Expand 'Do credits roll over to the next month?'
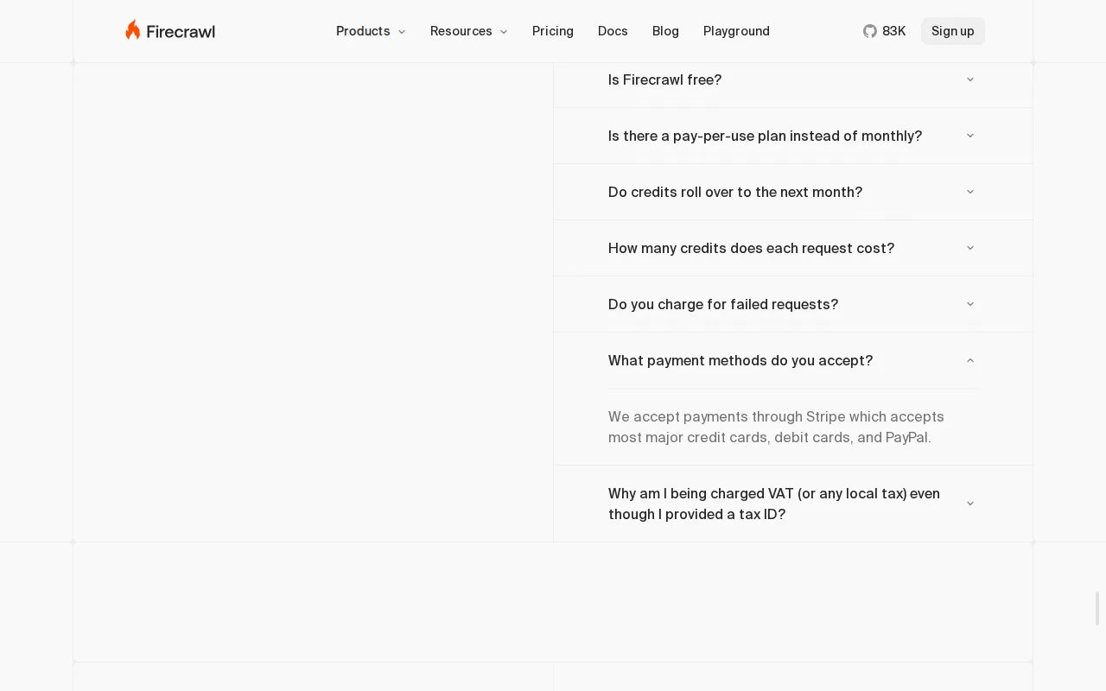Screen dimensions: 1106x691 click(793, 192)
